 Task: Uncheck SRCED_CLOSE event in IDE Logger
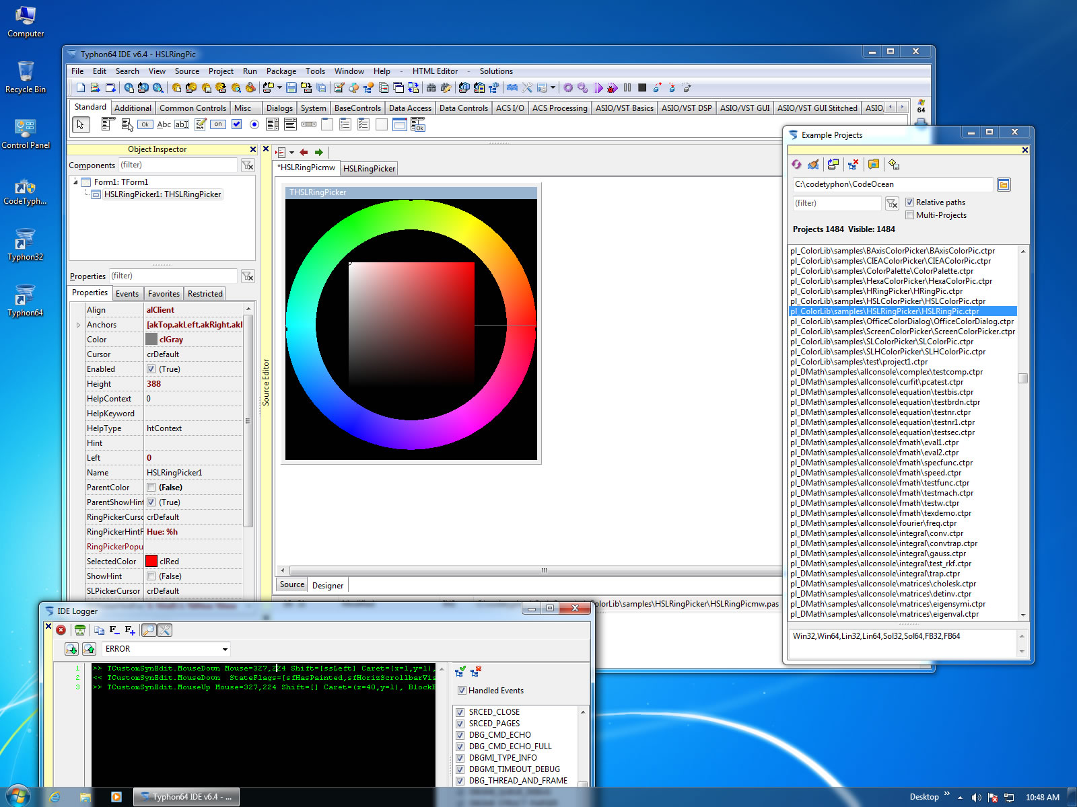coord(460,712)
